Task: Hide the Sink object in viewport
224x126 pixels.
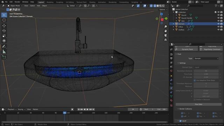Action: (218, 21)
